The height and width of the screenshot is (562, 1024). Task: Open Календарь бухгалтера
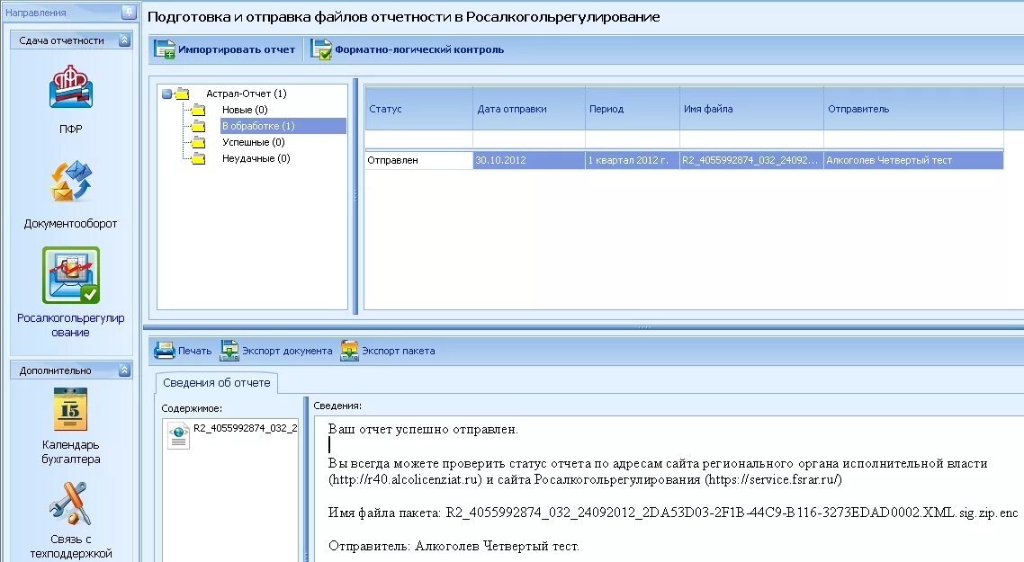coord(70,409)
